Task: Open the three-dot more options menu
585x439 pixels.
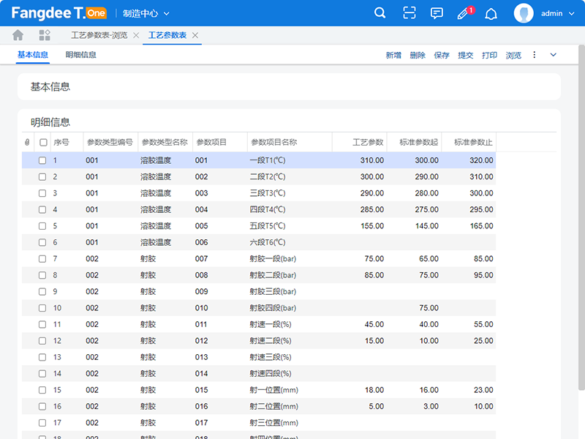Action: pyautogui.click(x=536, y=54)
